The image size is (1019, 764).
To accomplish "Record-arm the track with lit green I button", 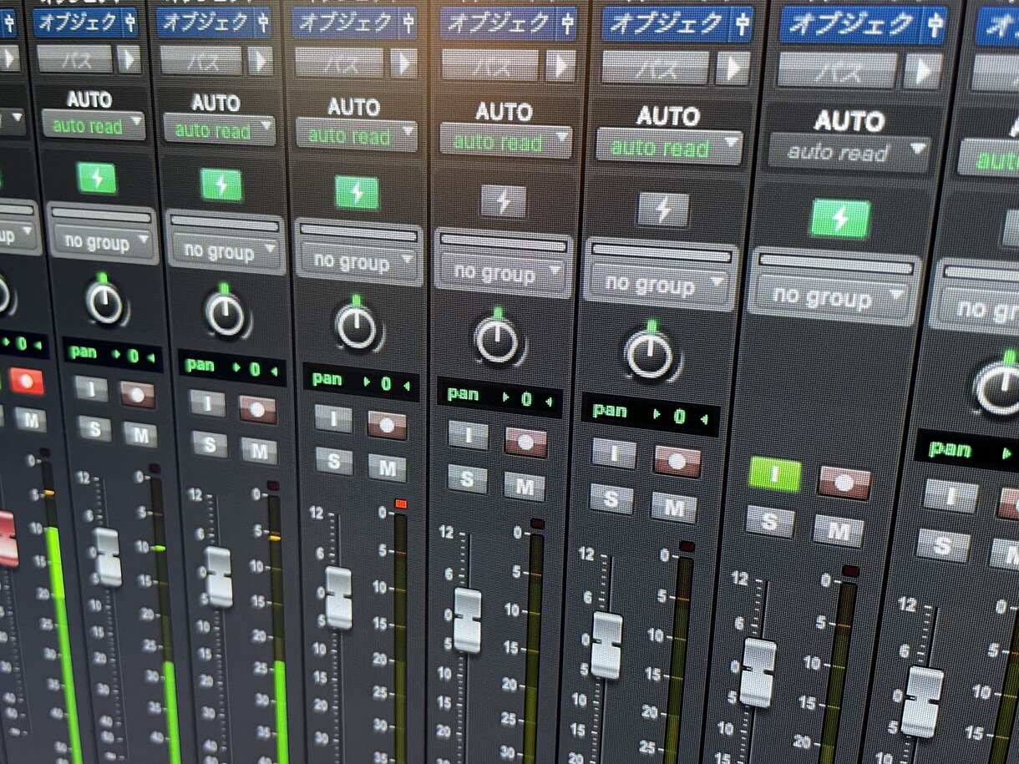I will click(844, 483).
